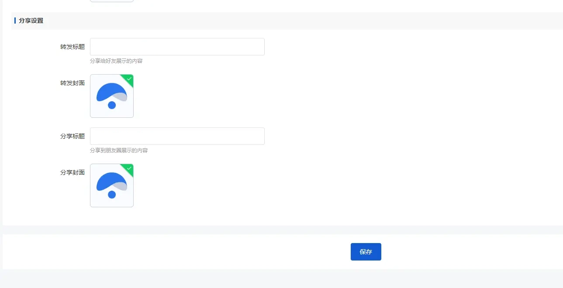Click the 分享标题 field label
Image resolution: width=563 pixels, height=288 pixels.
coord(73,136)
